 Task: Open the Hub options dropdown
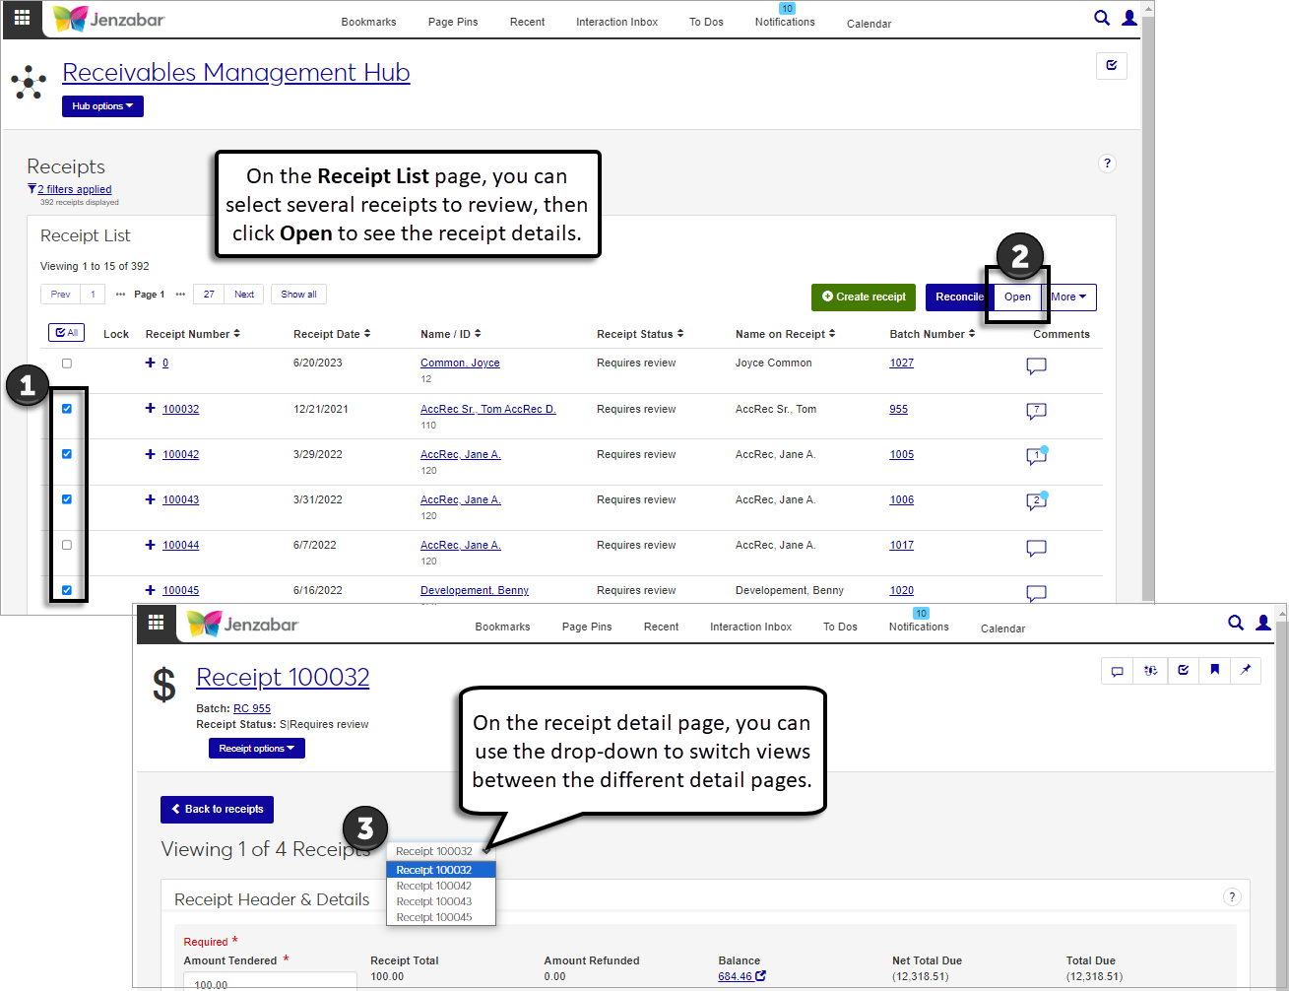click(x=102, y=106)
